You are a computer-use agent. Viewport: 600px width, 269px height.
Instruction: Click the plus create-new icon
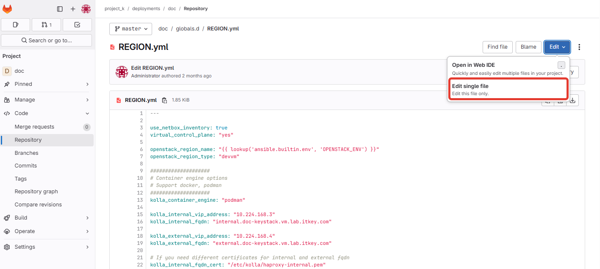[x=73, y=9]
